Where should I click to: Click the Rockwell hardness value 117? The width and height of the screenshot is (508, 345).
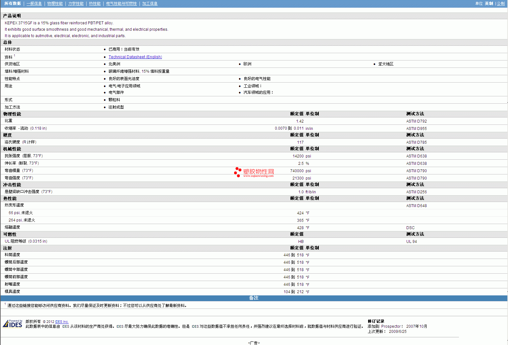click(x=300, y=142)
